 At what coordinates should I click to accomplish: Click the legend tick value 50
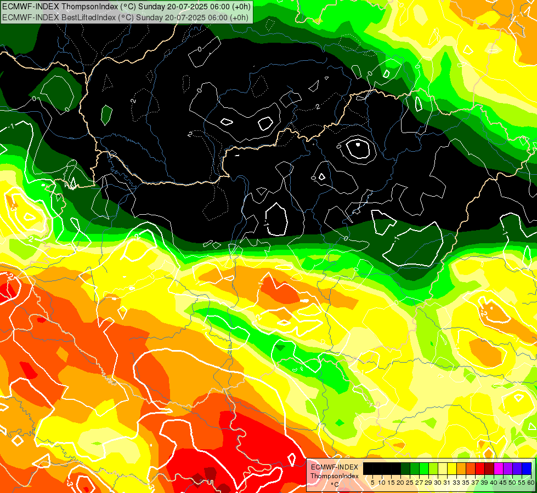(512, 483)
